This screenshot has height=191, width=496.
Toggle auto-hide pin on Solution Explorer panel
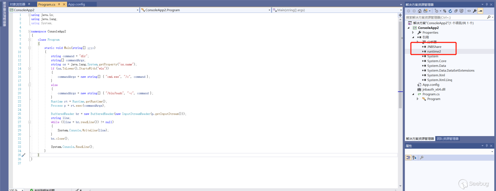[x=487, y=4]
